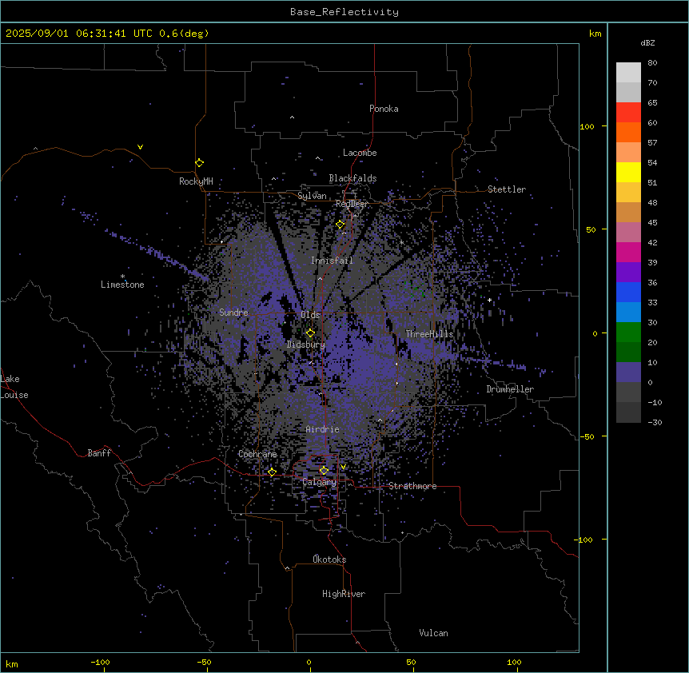The width and height of the screenshot is (689, 673).
Task: Click the Base_Reflectivity title text
Action: (344, 12)
